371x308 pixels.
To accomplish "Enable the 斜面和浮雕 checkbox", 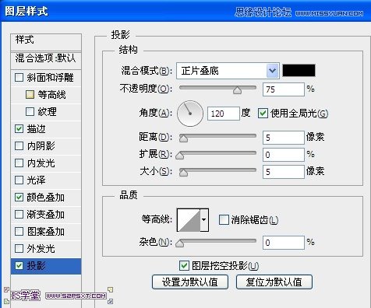I will 19,77.
